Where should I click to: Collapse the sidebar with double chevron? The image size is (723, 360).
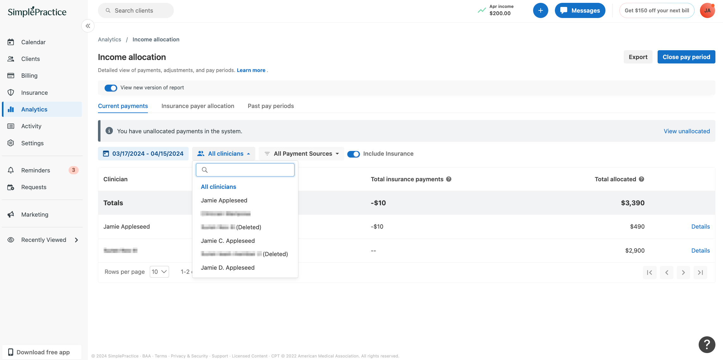tap(88, 26)
